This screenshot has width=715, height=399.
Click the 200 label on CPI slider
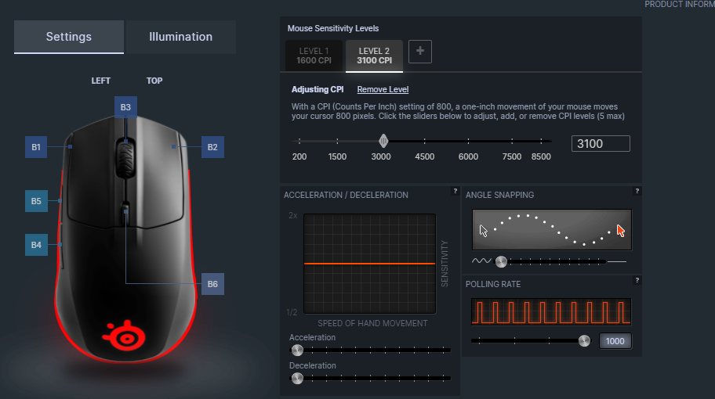[x=299, y=156]
